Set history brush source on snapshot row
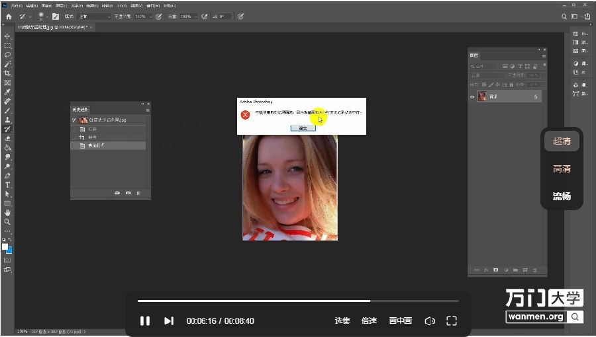 click(74, 120)
